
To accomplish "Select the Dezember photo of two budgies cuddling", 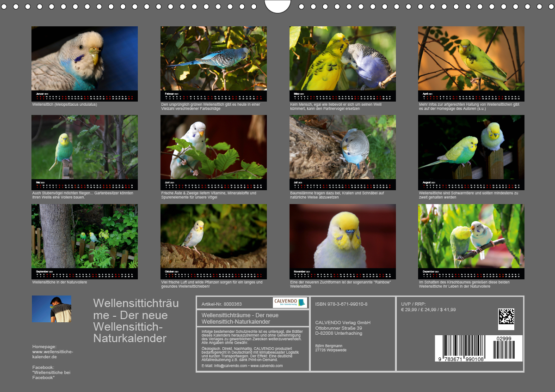I will [x=471, y=236].
